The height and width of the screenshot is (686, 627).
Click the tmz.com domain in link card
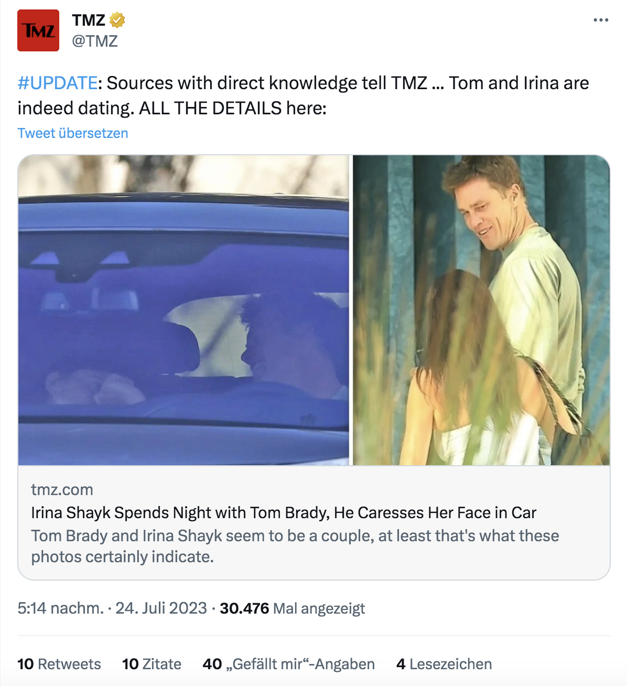tap(62, 489)
